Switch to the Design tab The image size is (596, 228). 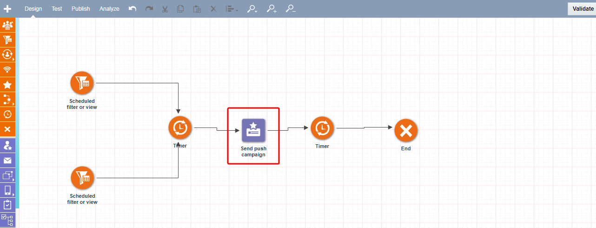tap(33, 9)
